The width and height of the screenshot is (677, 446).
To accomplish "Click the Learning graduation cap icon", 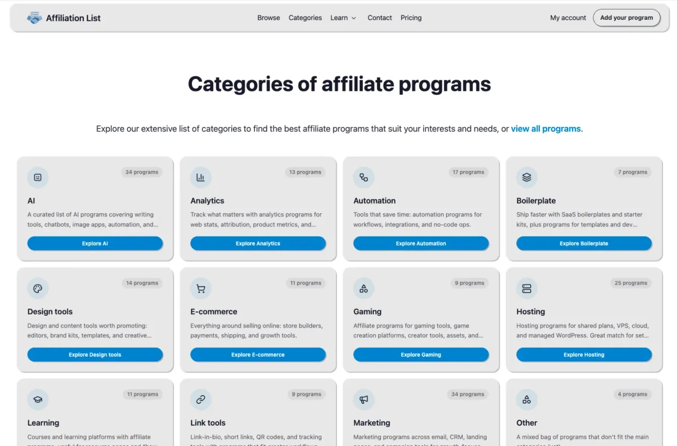I will (x=38, y=399).
